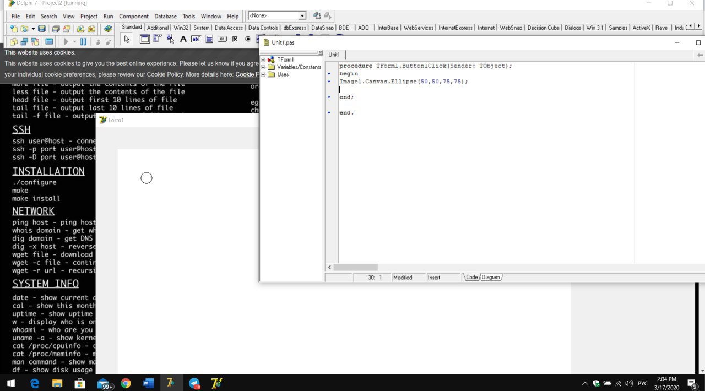Click the Open file toolbar icon
Image resolution: width=705 pixels, height=391 pixels.
(x=24, y=29)
